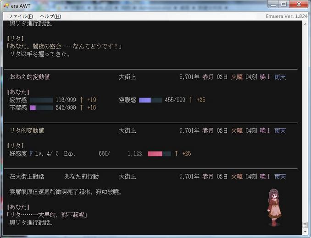Click the 'Emuera Ver. 1.824' label
The width and height of the screenshot is (311, 238).
coord(286,16)
